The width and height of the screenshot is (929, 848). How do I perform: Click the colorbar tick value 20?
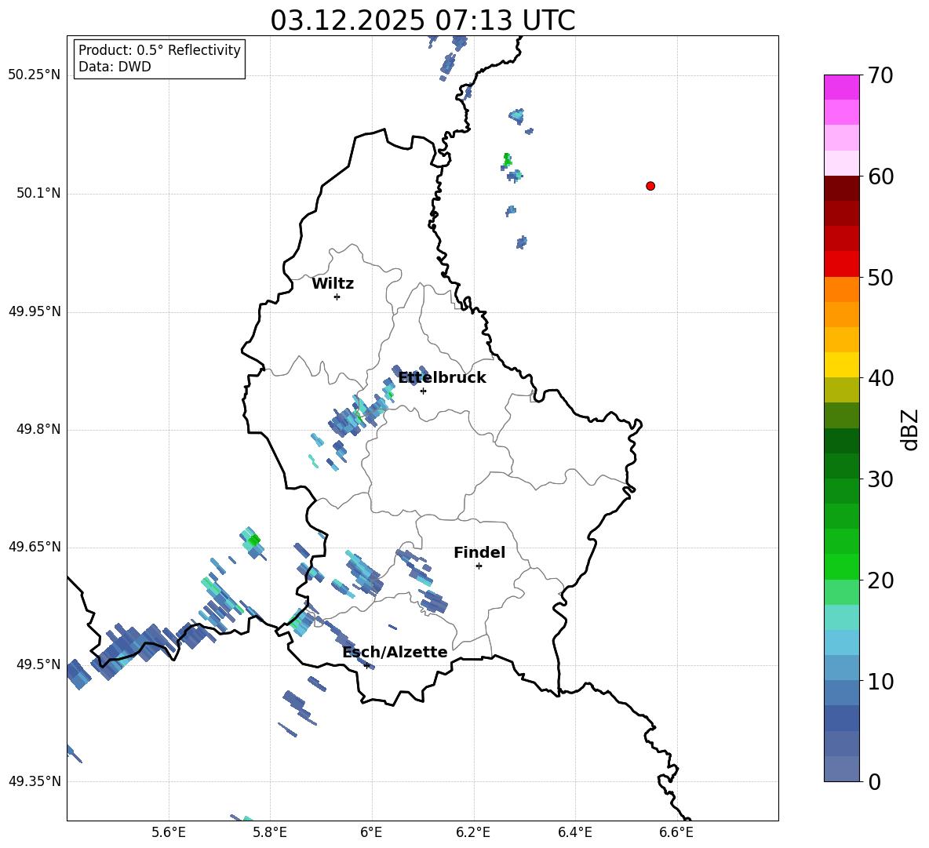pos(880,580)
